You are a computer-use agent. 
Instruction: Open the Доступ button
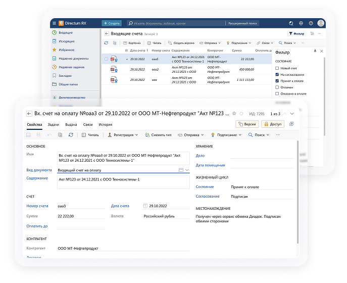coord(273,124)
